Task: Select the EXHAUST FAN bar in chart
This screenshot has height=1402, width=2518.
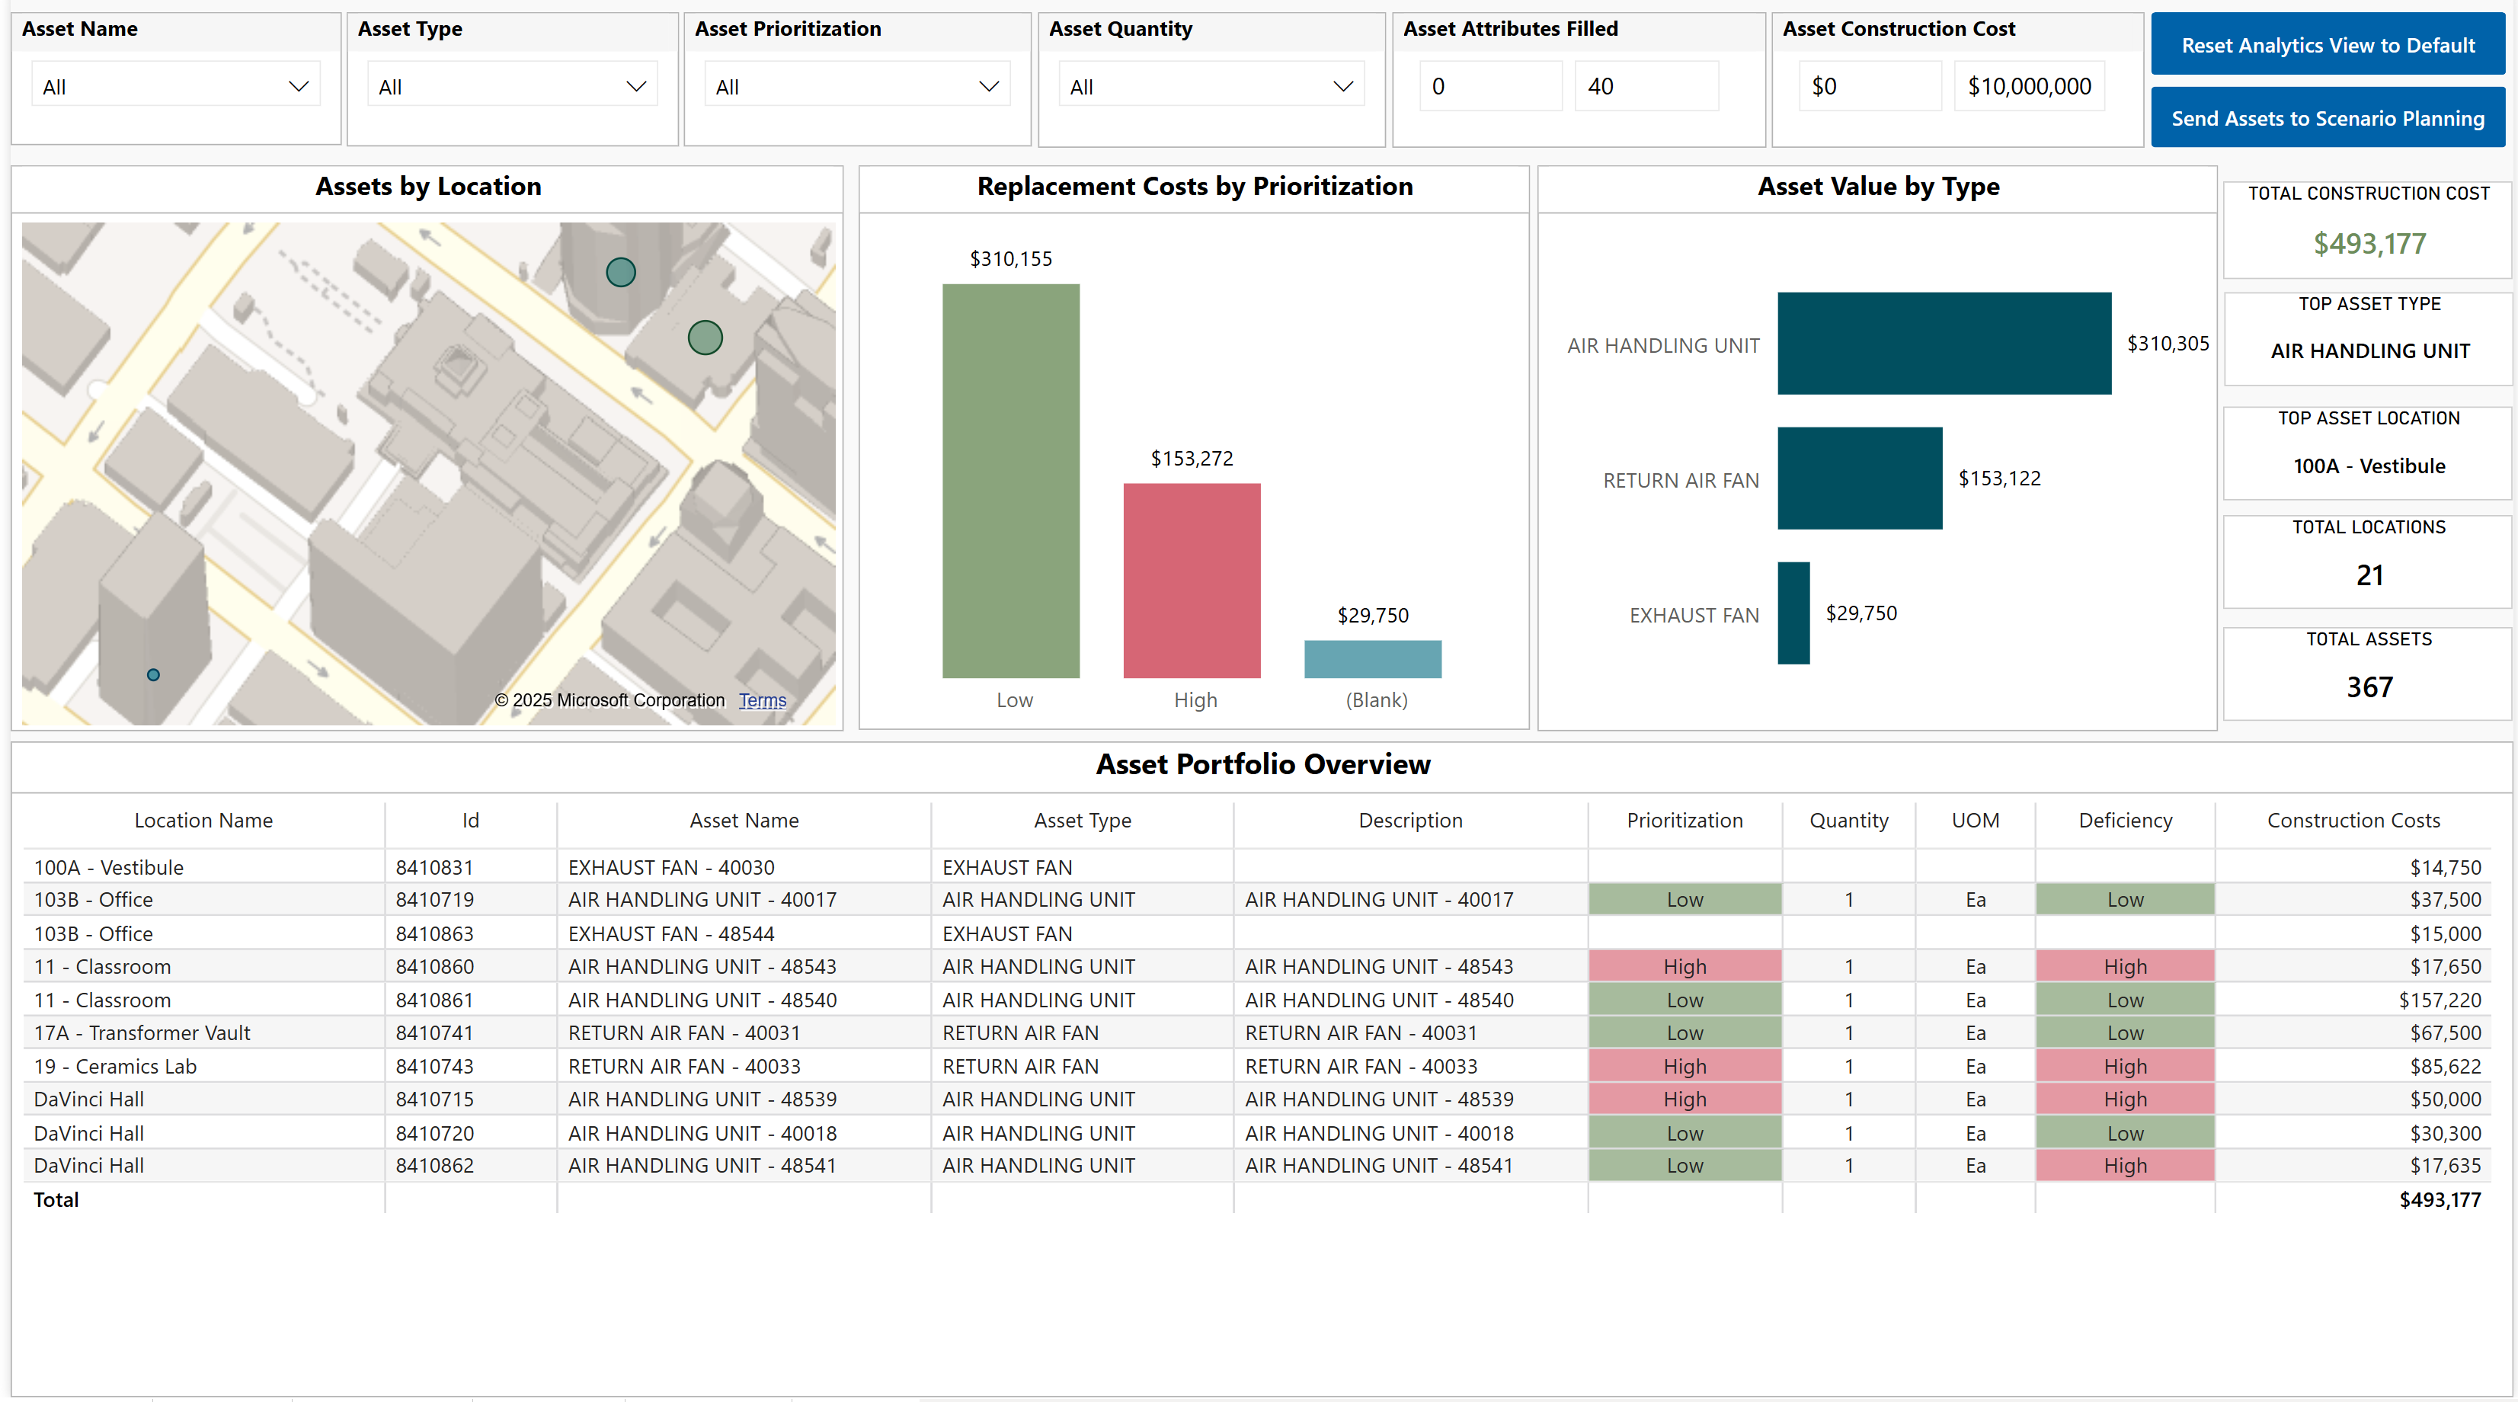Action: coord(1793,613)
